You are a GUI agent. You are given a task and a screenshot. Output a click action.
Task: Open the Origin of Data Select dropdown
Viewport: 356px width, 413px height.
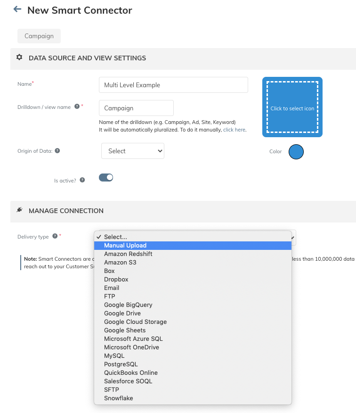(x=133, y=151)
